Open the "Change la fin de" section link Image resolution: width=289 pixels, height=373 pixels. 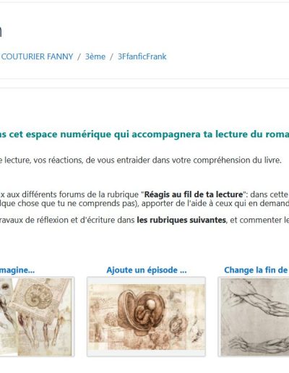(256, 270)
